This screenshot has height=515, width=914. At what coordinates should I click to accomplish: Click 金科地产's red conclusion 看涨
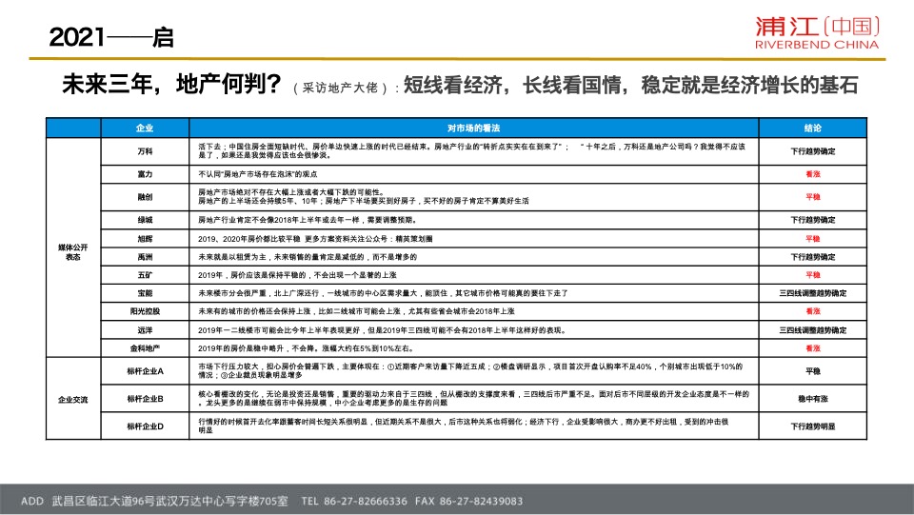coord(812,348)
